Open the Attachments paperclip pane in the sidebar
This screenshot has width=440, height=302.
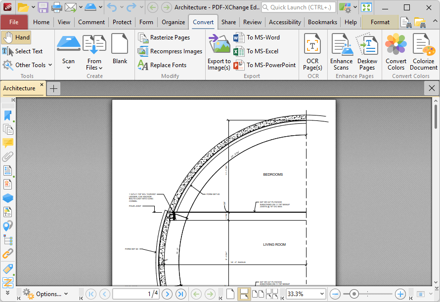8,156
